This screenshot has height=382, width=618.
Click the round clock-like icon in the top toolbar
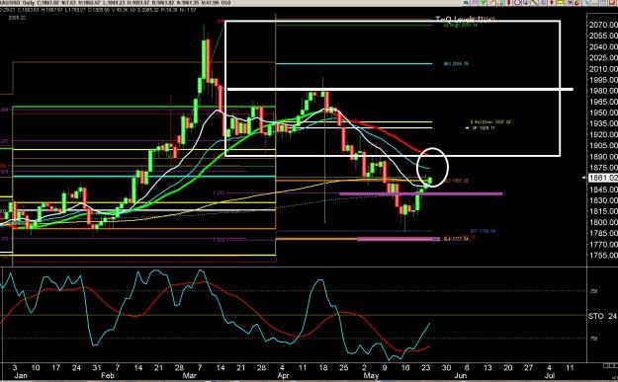click(517, 2)
